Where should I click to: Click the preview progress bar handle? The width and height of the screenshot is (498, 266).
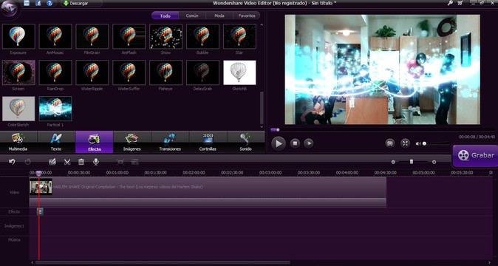278,130
